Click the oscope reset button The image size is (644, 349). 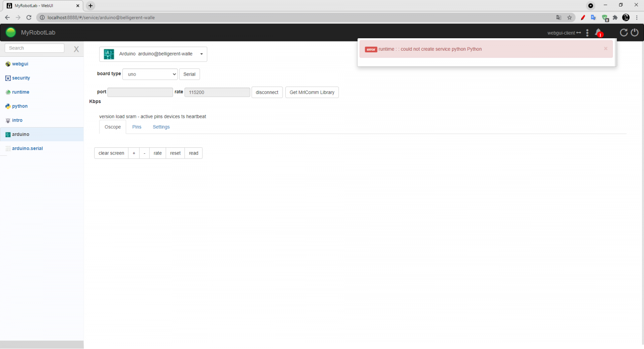(175, 153)
